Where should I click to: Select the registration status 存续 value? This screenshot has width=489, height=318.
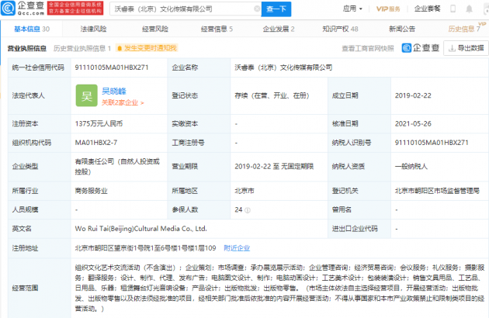pyautogui.click(x=272, y=95)
